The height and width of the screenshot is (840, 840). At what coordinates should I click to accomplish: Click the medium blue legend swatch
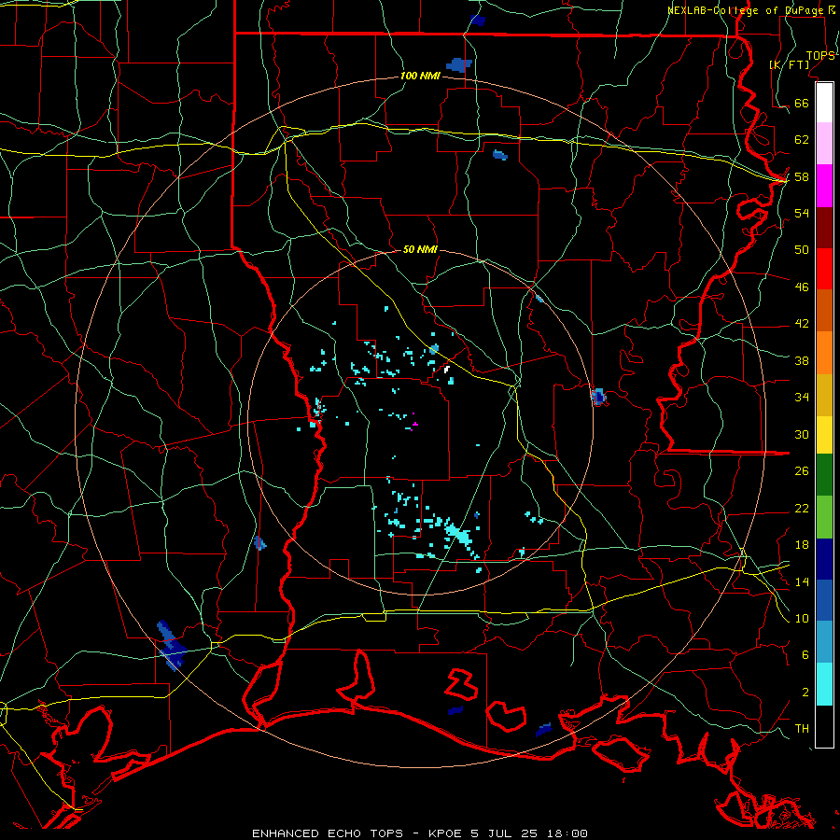tap(824, 600)
